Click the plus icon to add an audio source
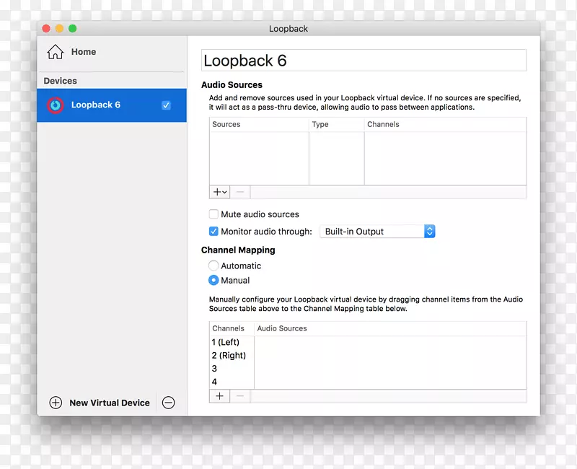 (x=216, y=192)
